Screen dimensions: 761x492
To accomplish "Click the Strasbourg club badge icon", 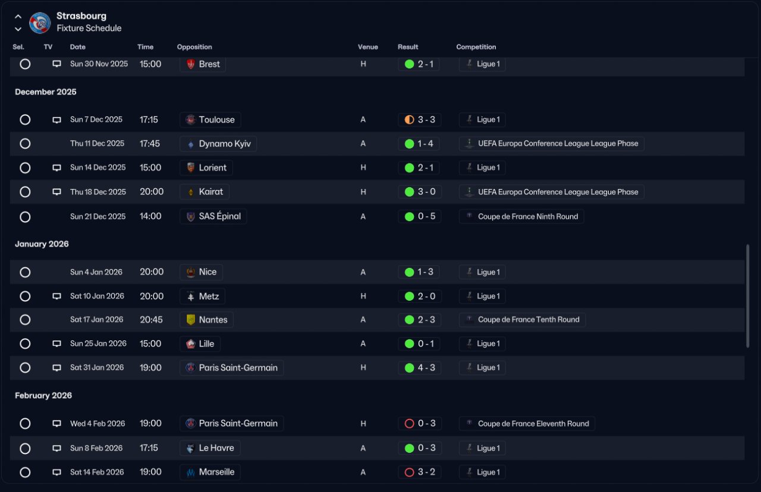I will (40, 23).
